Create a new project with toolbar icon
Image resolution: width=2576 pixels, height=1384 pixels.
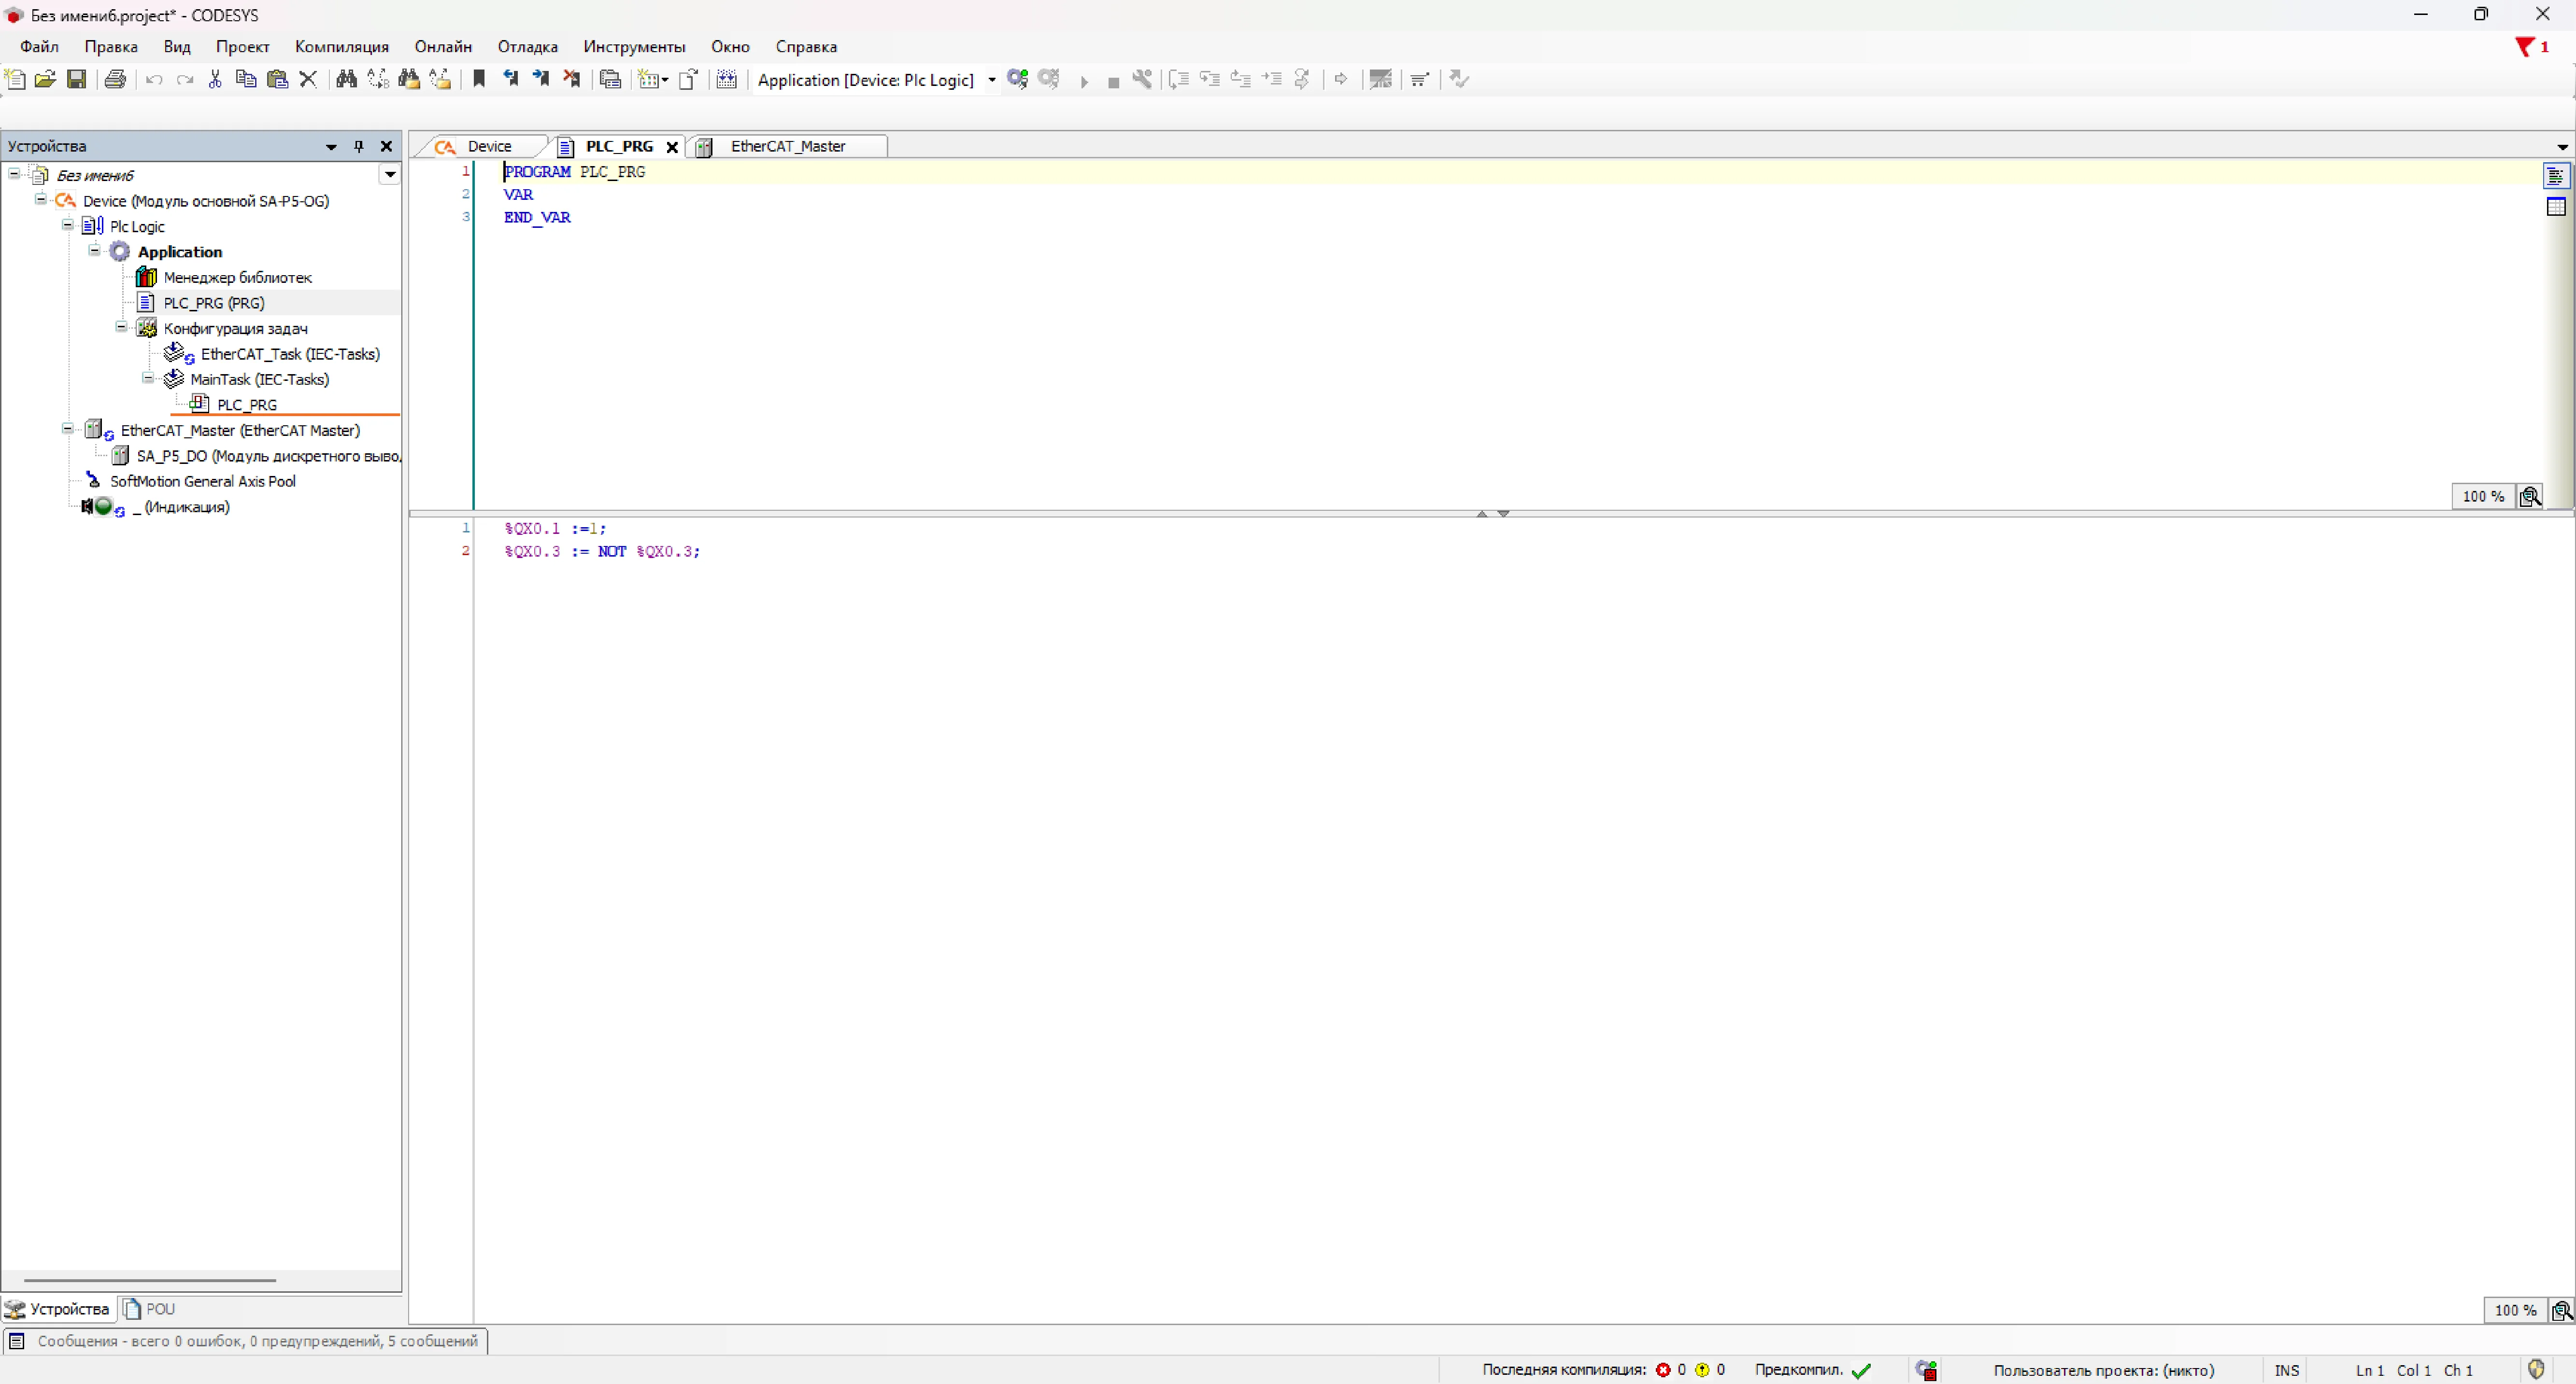[x=16, y=79]
